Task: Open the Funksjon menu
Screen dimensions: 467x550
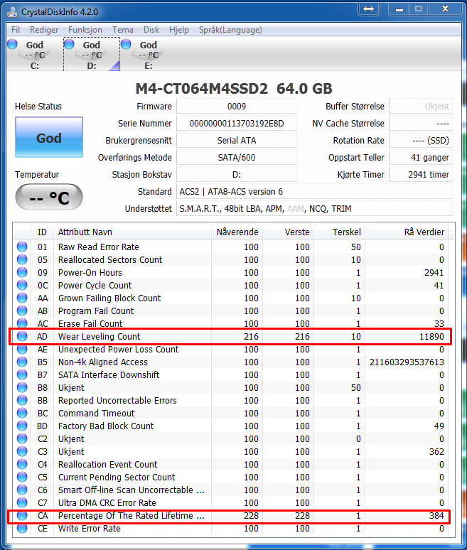Action: [85, 30]
